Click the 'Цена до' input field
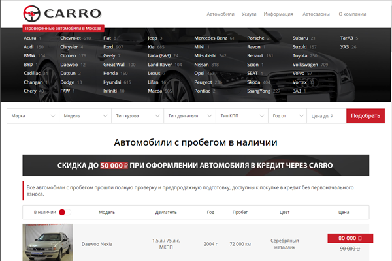This screenshot has height=261, width=392. 325,116
